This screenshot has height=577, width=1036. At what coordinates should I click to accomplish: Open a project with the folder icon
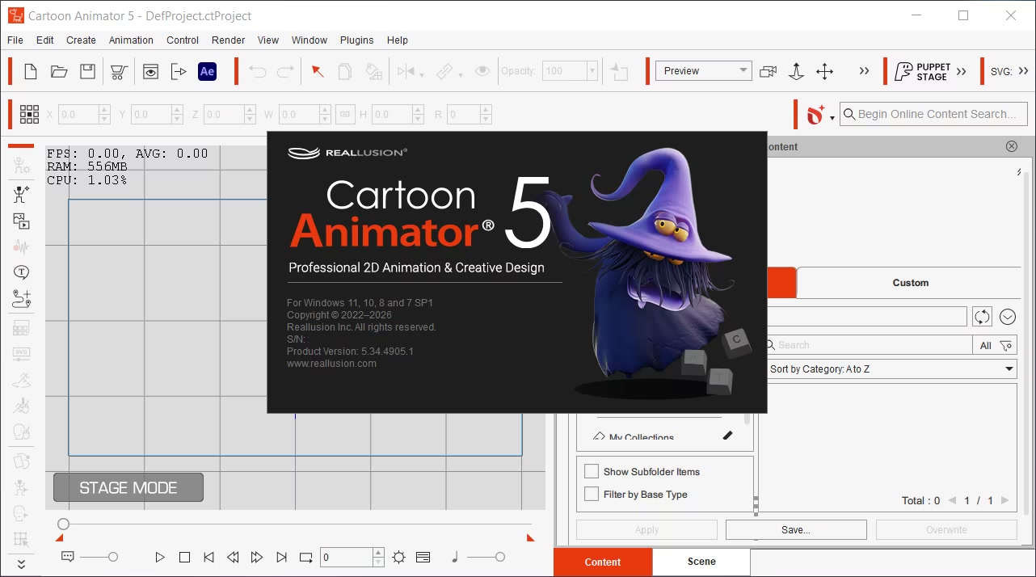click(59, 71)
